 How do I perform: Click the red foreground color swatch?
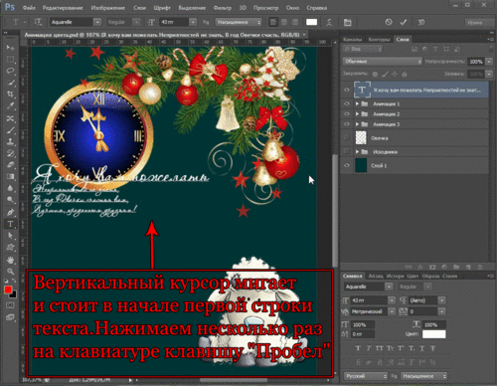click(x=8, y=289)
